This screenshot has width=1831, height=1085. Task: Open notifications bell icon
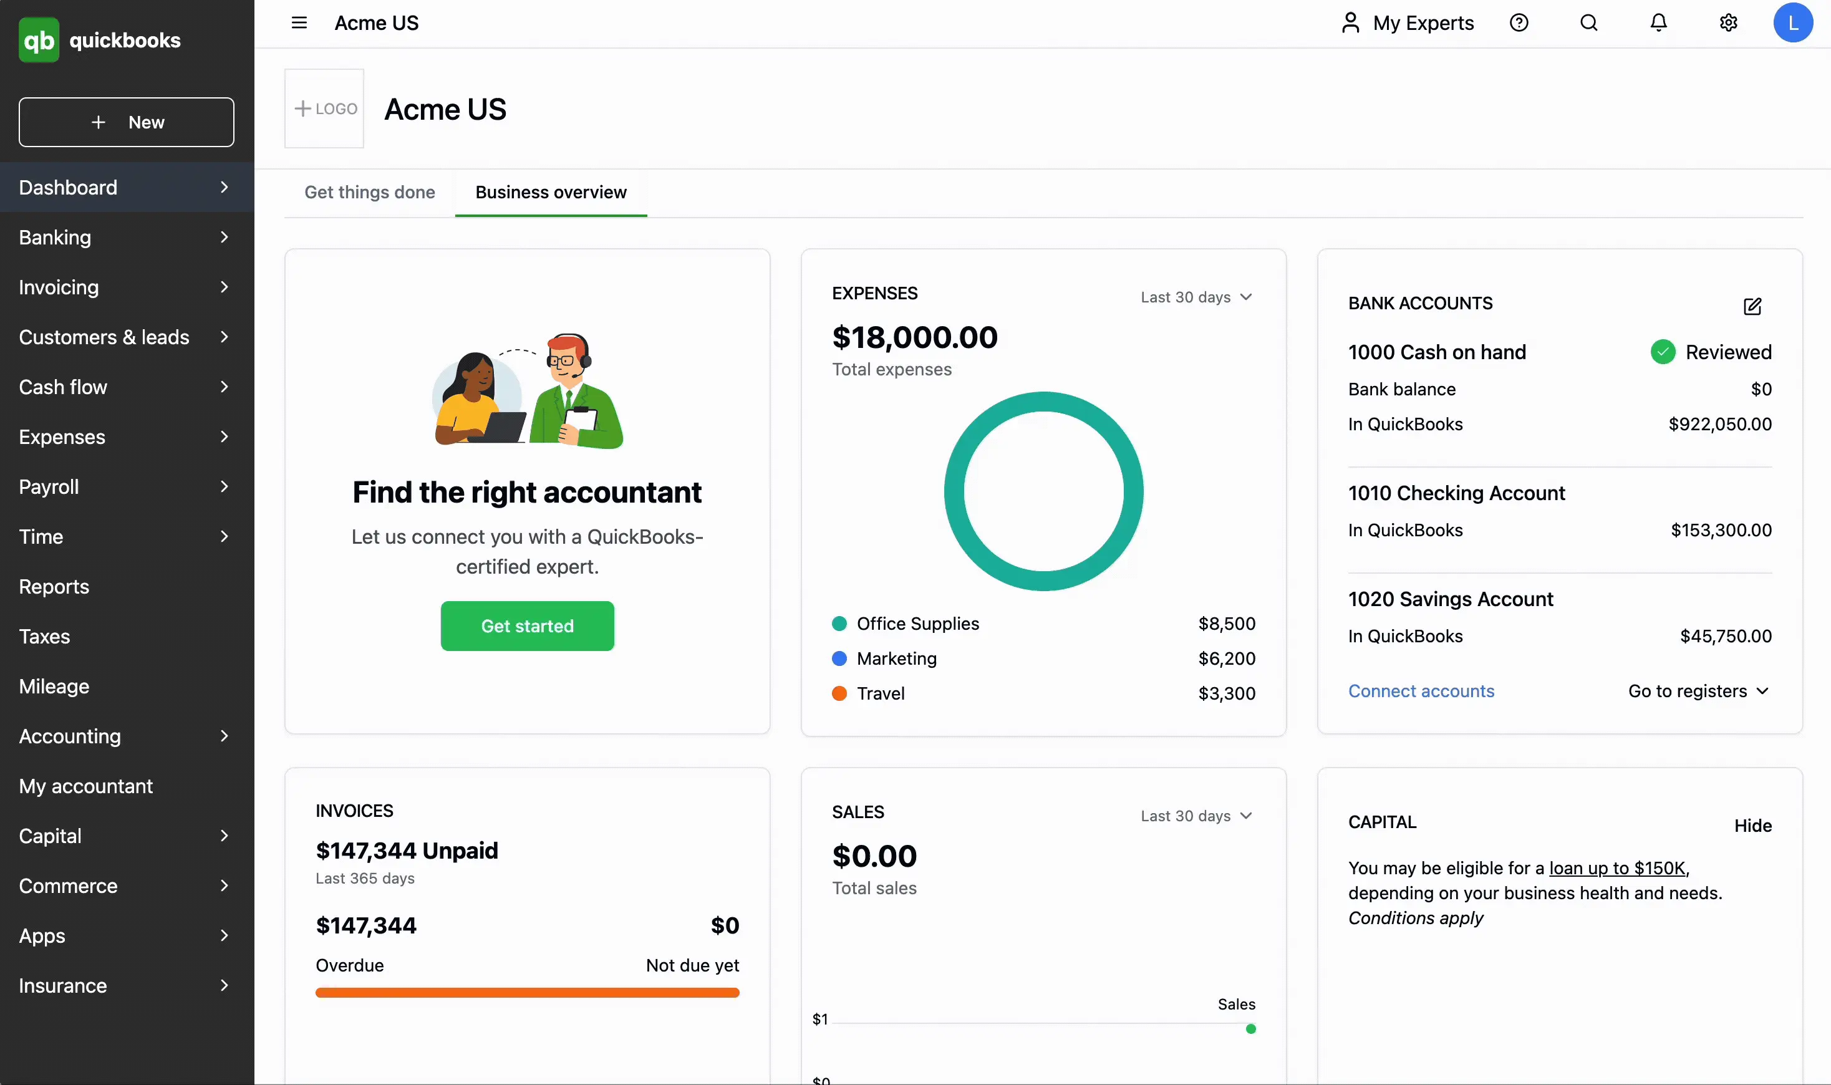[1658, 22]
